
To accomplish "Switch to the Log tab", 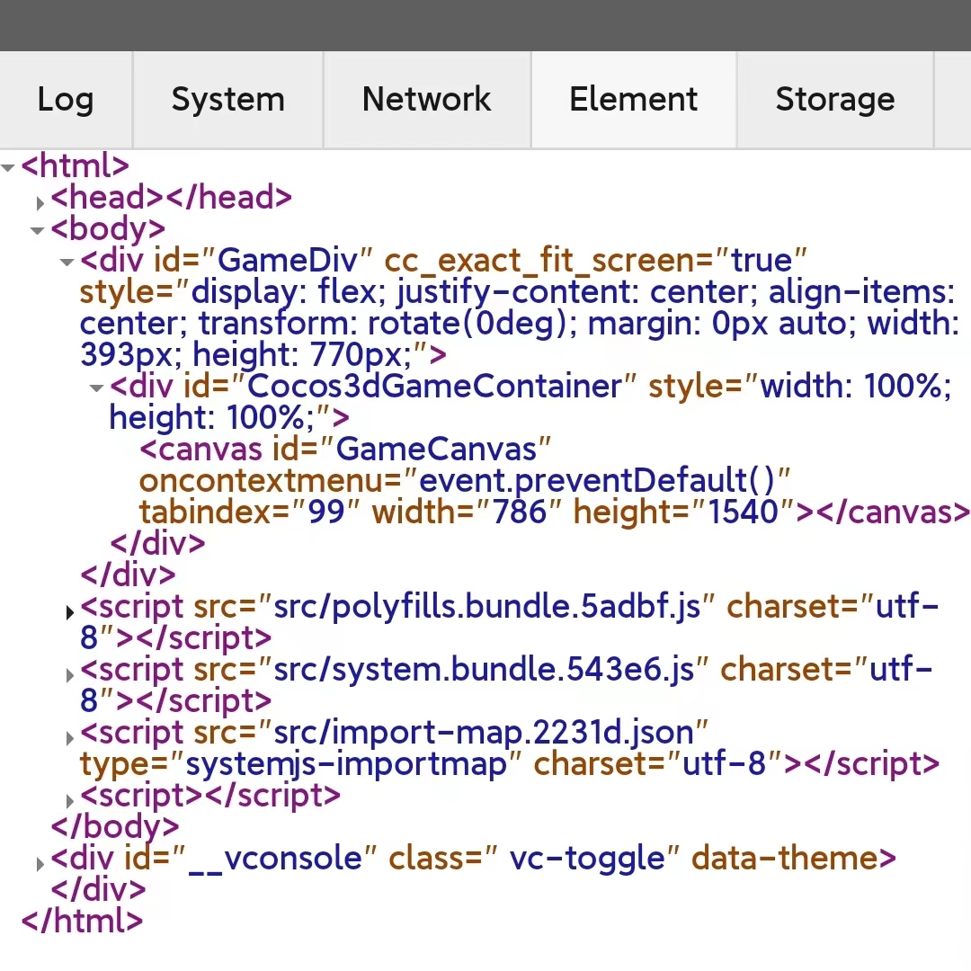I will coord(66,100).
